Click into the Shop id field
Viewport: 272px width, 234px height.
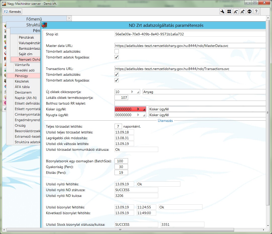190,34
